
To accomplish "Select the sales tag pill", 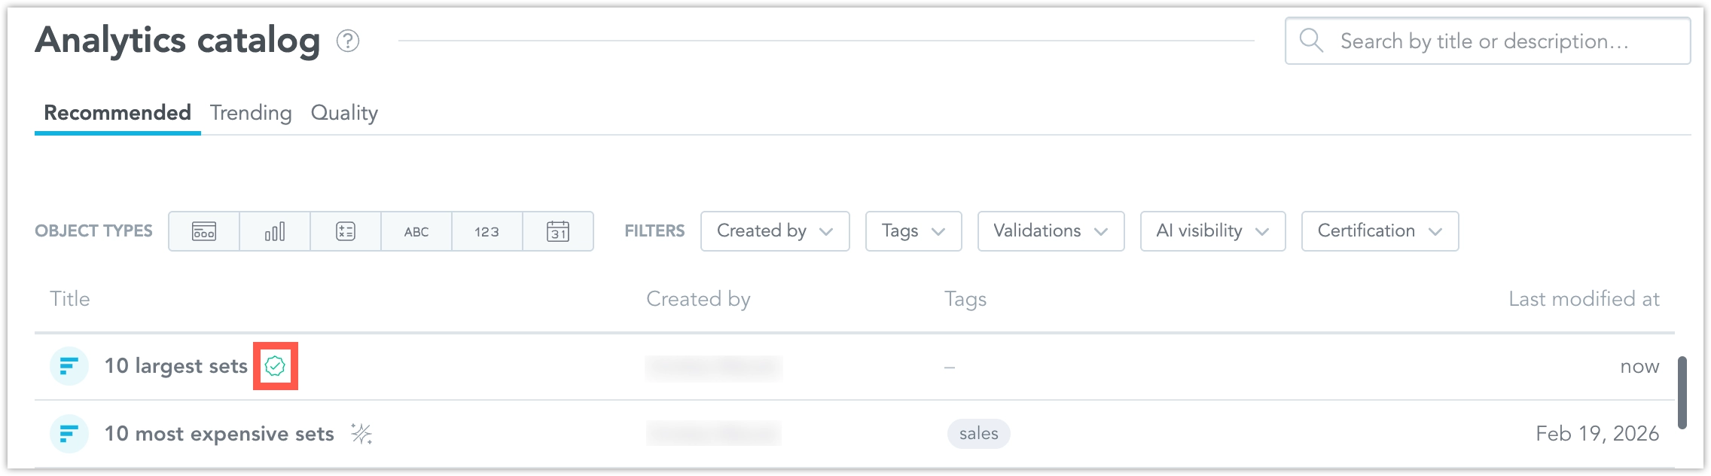I will point(977,434).
